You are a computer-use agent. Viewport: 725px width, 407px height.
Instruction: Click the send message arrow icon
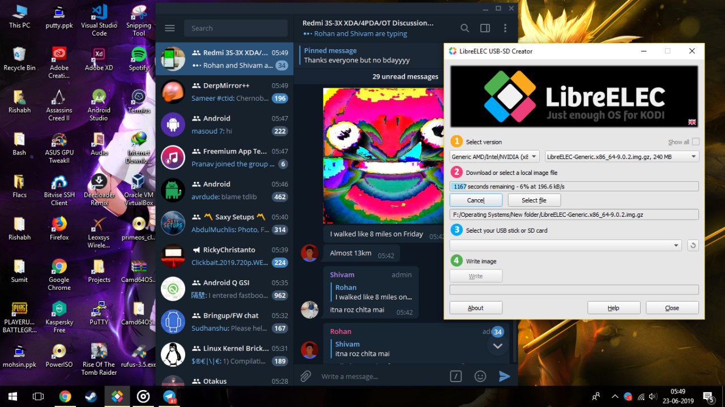tap(504, 376)
